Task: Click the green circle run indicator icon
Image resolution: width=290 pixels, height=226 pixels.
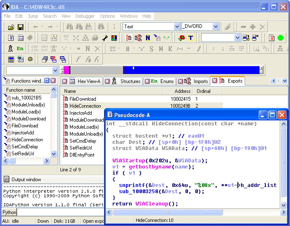Action: pyautogui.click(x=281, y=38)
